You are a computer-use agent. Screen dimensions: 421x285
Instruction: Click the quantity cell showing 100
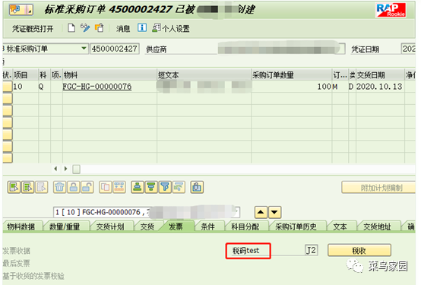[292, 87]
